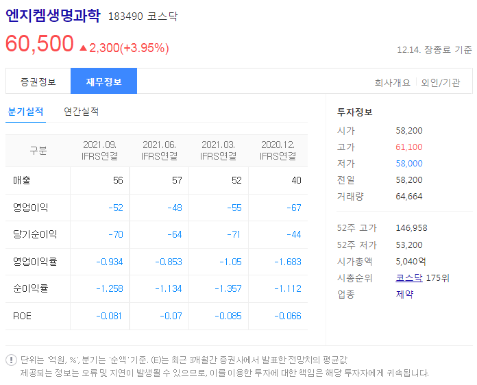This screenshot has height=385, width=477.
Task: Open the 증권정보 tab
Action: pyautogui.click(x=38, y=82)
